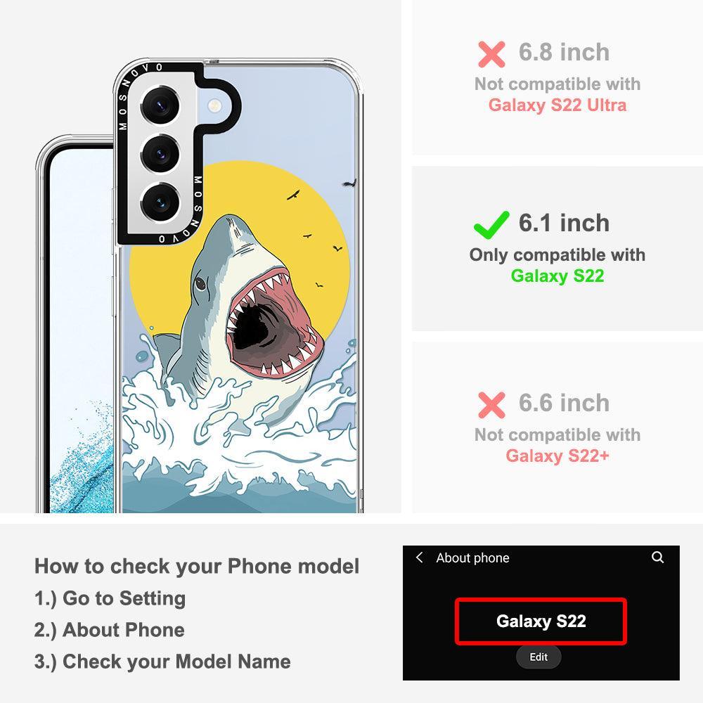Screen dimensions: 703x703
Task: Click the top camera lens on the case
Action: 160,106
